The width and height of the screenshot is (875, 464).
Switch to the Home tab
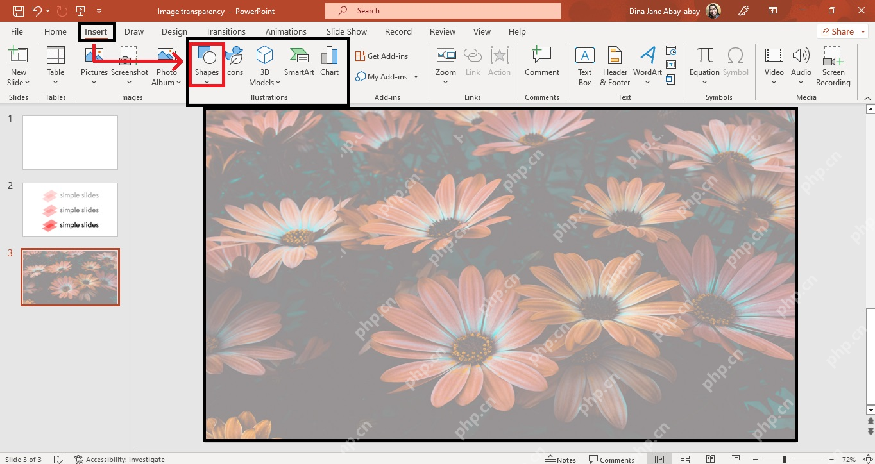point(55,31)
